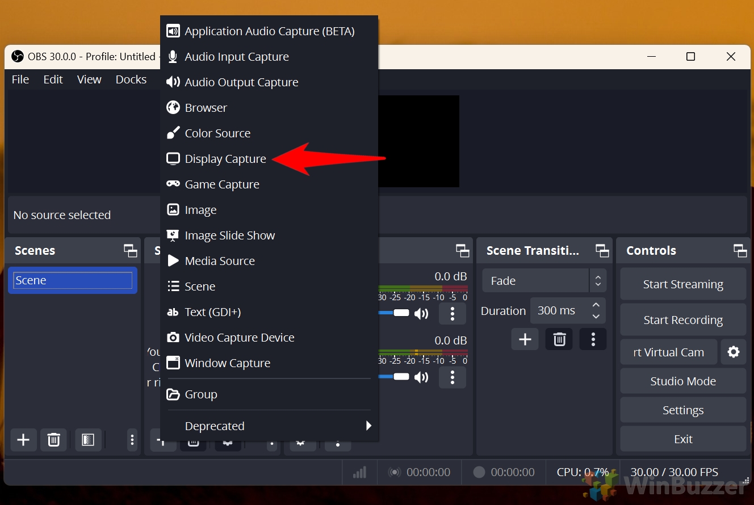Remove selected scene with trash icon

point(53,440)
